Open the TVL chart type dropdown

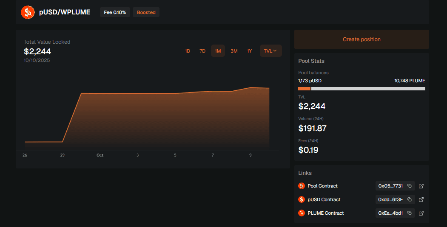[x=270, y=51]
